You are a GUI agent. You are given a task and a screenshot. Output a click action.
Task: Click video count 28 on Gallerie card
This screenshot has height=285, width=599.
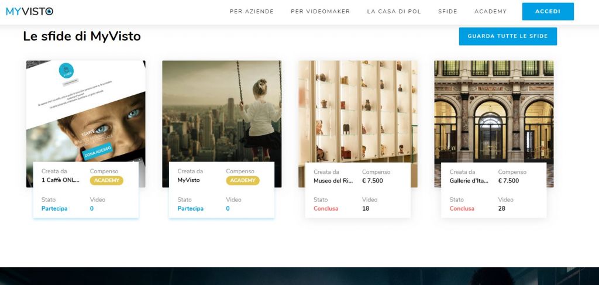pyautogui.click(x=501, y=208)
